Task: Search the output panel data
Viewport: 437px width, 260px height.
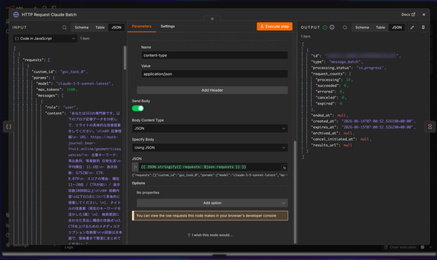Action: click(345, 27)
